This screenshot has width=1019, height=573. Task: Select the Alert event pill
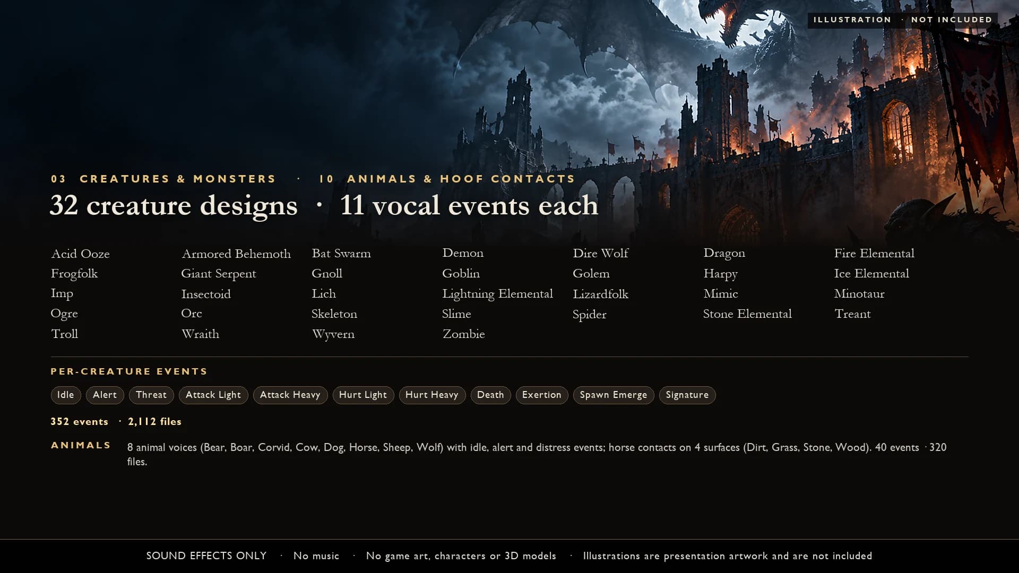(x=105, y=395)
